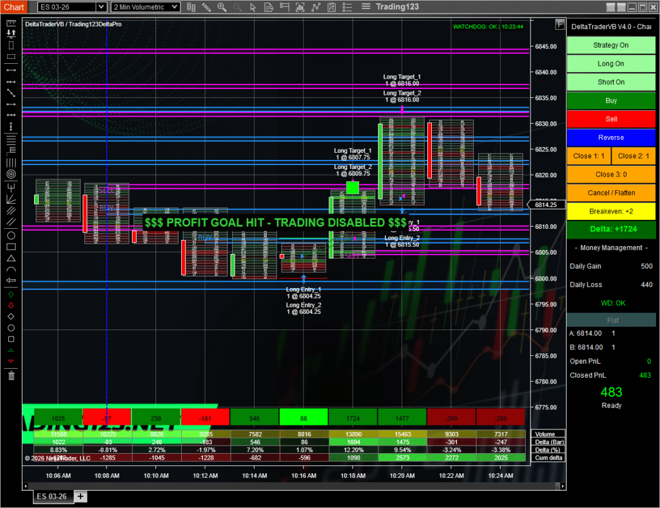Viewport: 660px width, 508px height.
Task: Click the horizontal scrollbar below the chart
Action: 290,487
